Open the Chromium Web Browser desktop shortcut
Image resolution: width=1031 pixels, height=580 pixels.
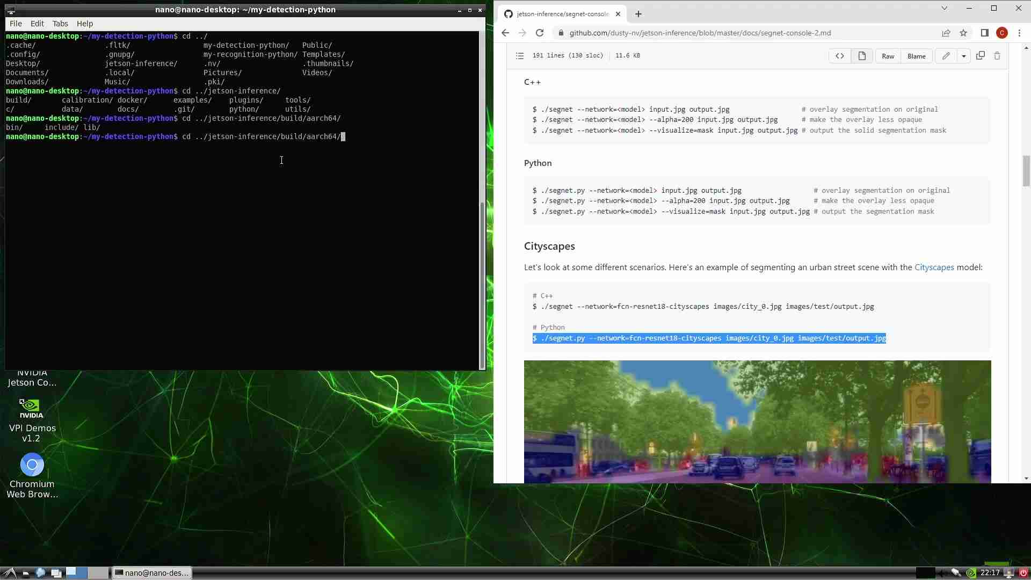point(32,465)
